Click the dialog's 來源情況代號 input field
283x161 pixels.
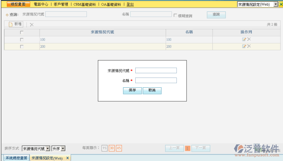[x=156, y=70]
